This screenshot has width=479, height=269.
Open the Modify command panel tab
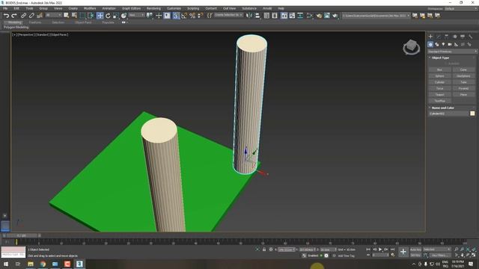point(439,37)
